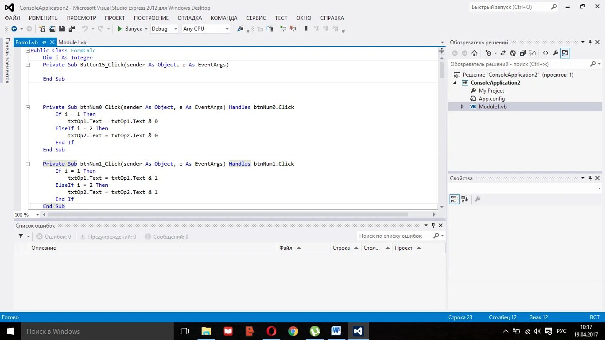Close the Form1.vb tab
Viewport: 605px width, 340px height.
52,42
